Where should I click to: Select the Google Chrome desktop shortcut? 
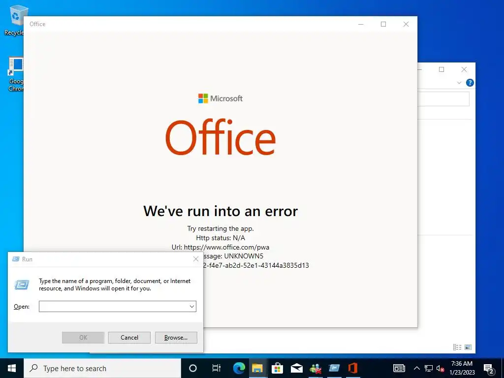point(16,74)
